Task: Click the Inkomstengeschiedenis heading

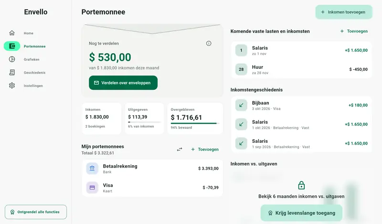Action: 256,90
